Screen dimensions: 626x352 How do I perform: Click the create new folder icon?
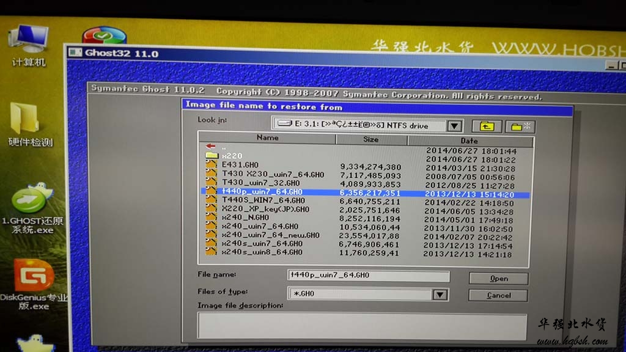(x=520, y=127)
